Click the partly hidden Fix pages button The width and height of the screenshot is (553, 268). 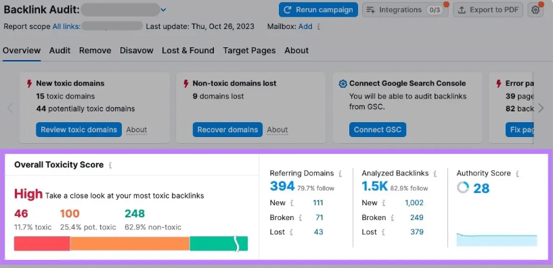coord(520,130)
